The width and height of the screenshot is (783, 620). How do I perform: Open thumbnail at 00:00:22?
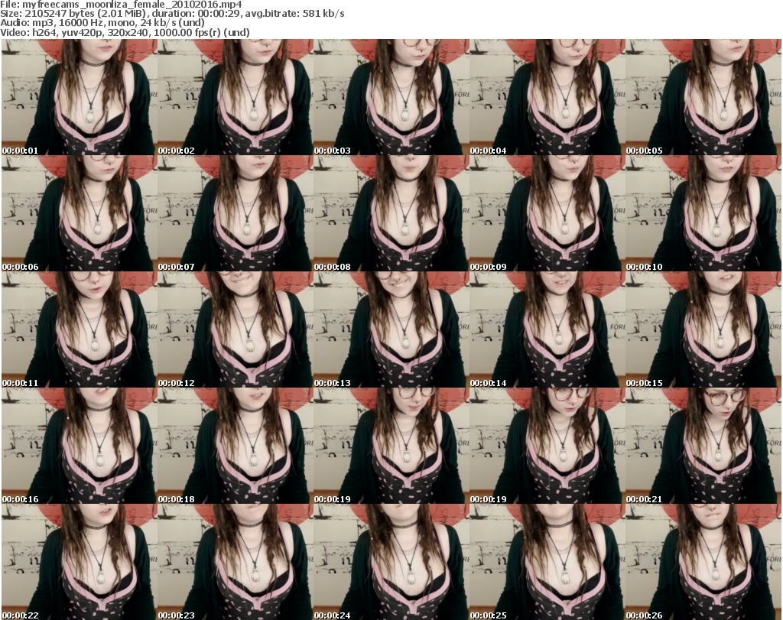[80, 562]
